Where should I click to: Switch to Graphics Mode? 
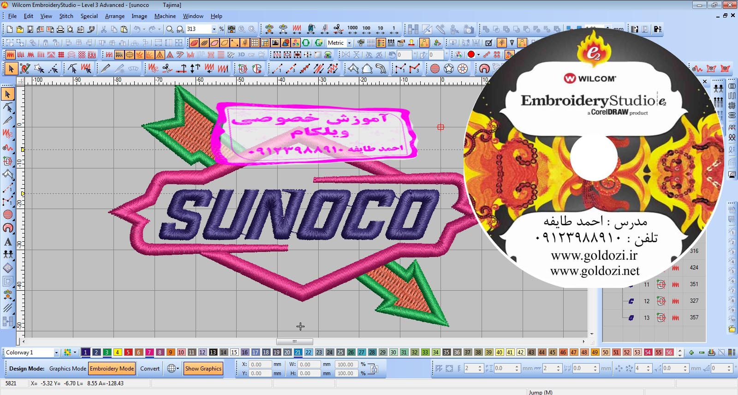click(x=68, y=369)
